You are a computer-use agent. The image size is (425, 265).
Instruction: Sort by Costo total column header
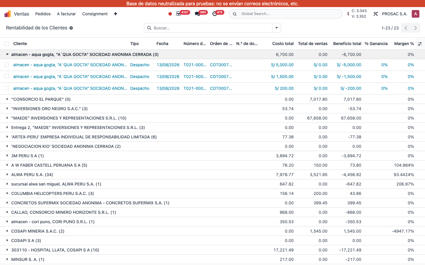283,44
